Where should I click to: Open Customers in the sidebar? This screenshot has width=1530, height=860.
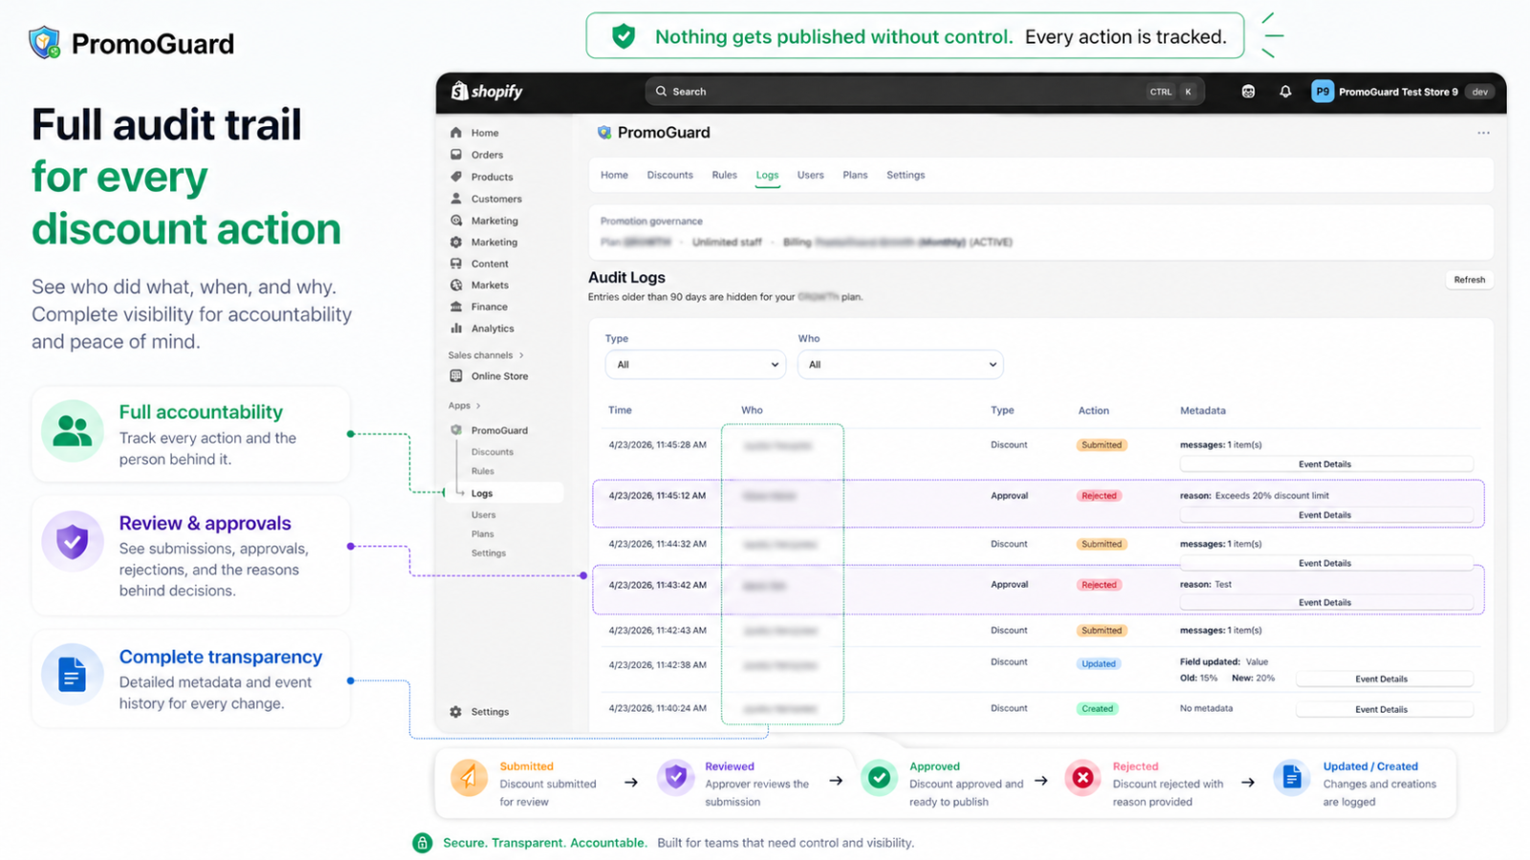pos(496,199)
